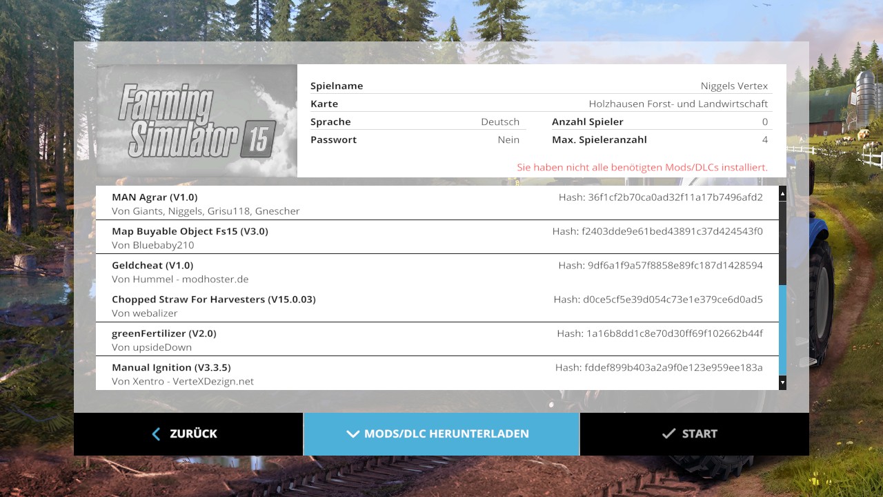883x497 pixels.
Task: Click the Sprache value Deutsch
Action: click(x=499, y=122)
